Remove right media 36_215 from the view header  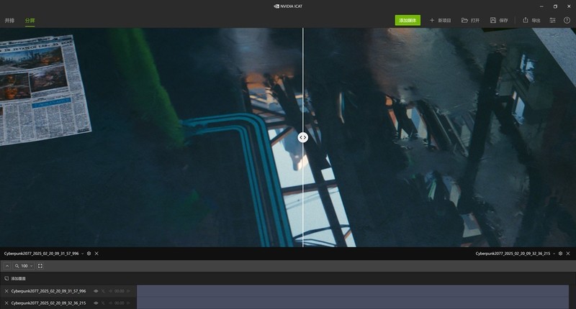click(568, 254)
